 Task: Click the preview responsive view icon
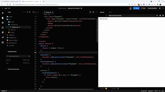[x=160, y=15]
